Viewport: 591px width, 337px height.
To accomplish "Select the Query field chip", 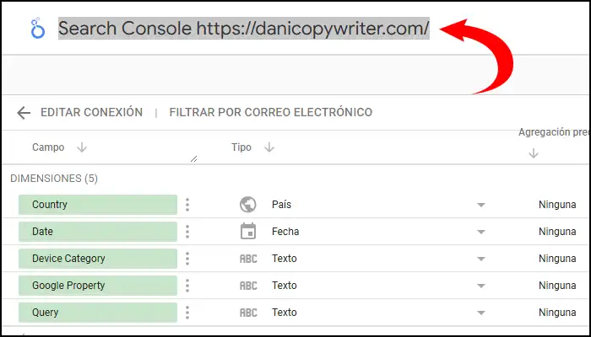I will 98,313.
